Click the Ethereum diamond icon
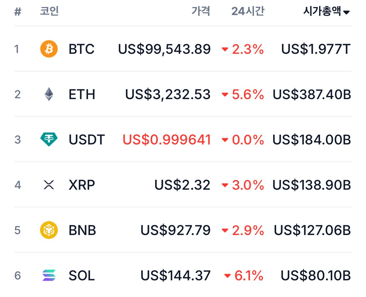The height and width of the screenshot is (297, 366). (x=49, y=94)
